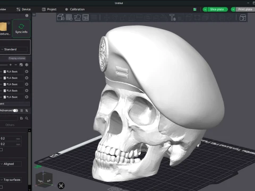The image size is (255, 191).
Task: Open the Print plate dropdown arrow
Action: [x=233, y=10]
